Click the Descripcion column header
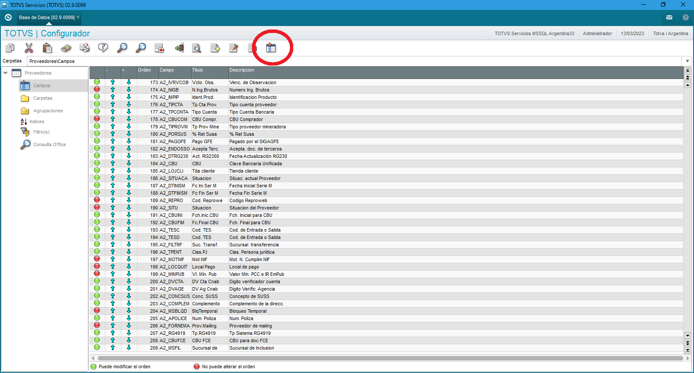This screenshot has height=373, width=694. point(455,72)
